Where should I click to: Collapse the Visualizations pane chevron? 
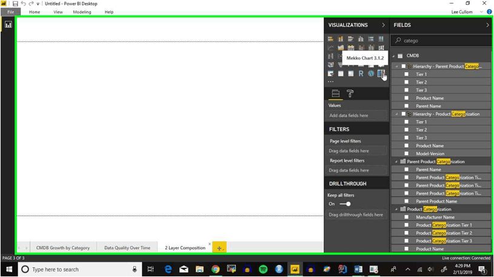pos(384,25)
